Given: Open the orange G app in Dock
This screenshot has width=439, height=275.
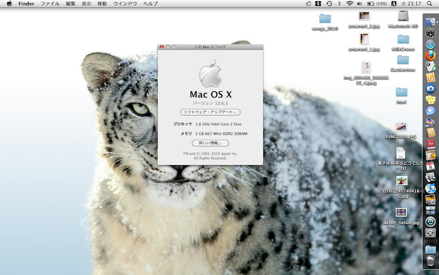Looking at the screenshot, I should [x=431, y=77].
